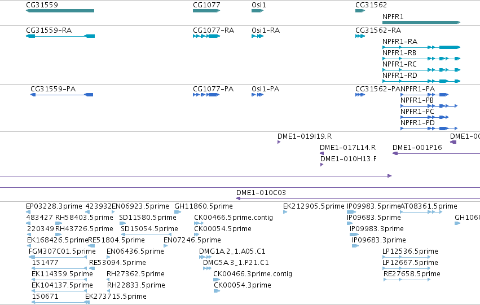Click the AT08361.5prime EST

click(421, 212)
